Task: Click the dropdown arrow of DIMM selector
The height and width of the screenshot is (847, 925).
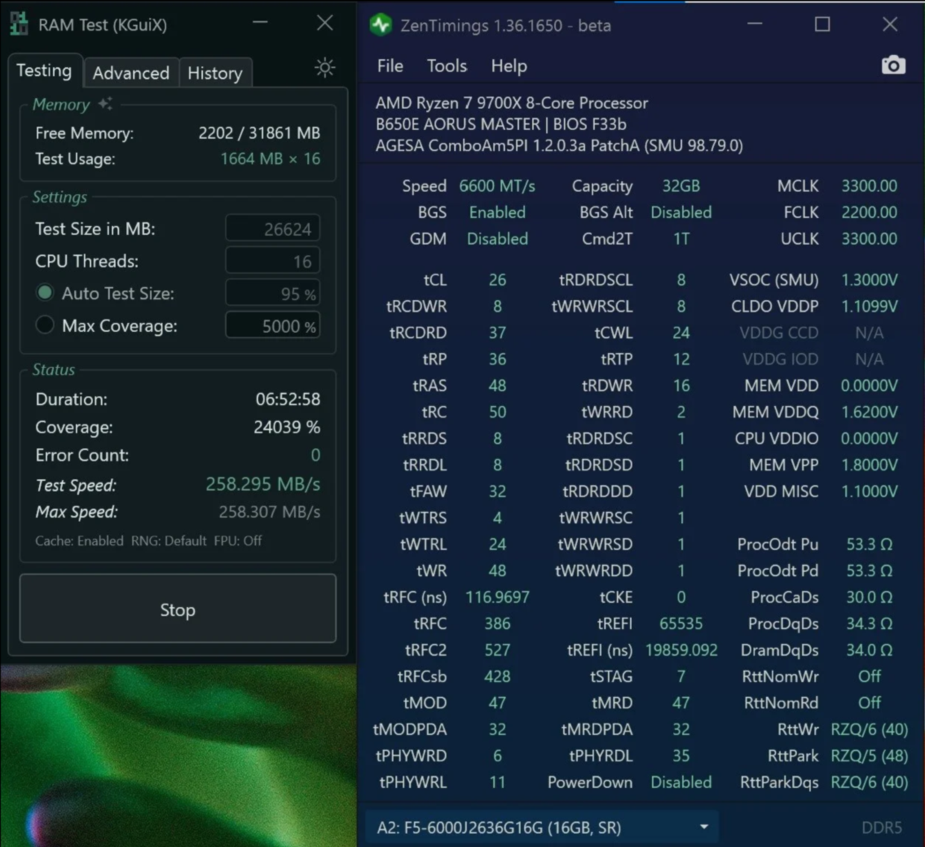Action: pos(704,827)
